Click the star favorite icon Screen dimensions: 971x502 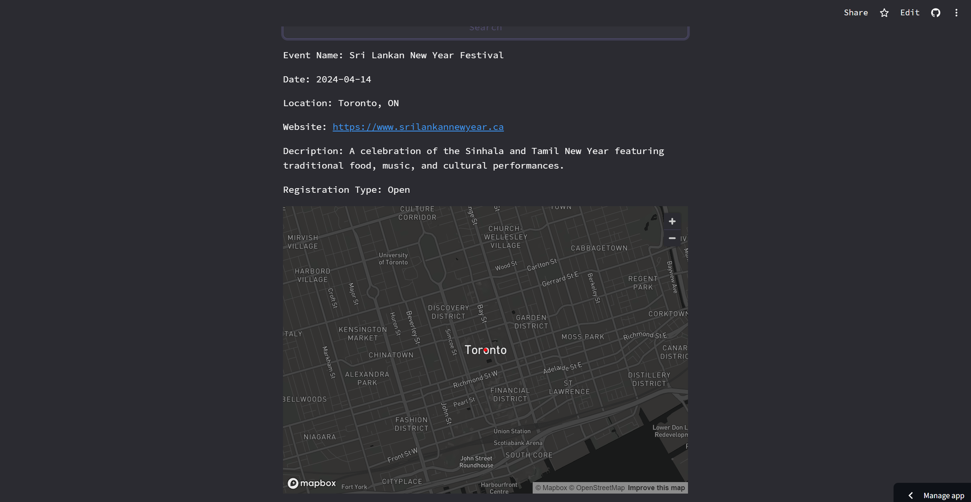(x=884, y=13)
